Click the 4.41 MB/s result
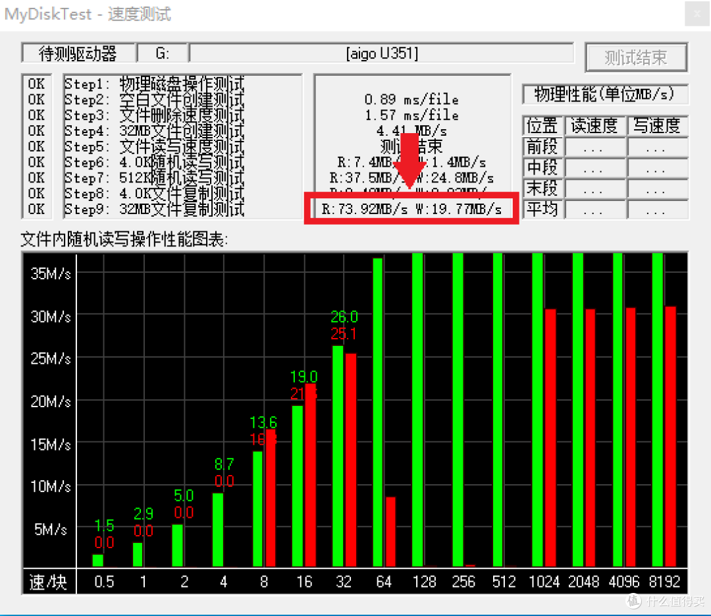This screenshot has width=711, height=616. [x=411, y=130]
